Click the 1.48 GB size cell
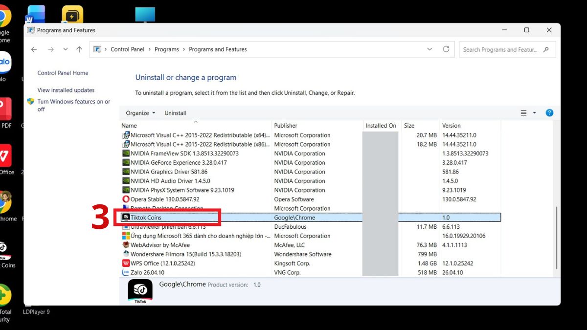 coord(427,264)
